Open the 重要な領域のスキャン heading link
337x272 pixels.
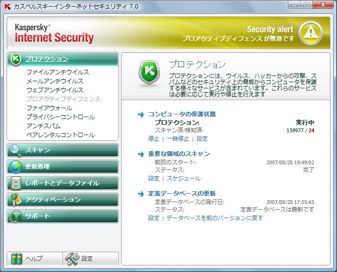tap(179, 154)
